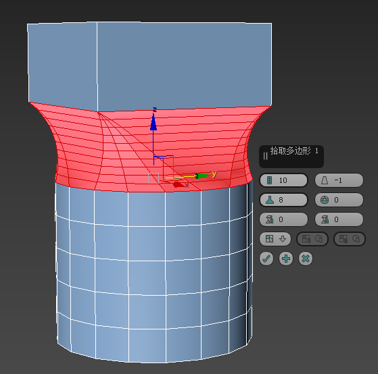Activate the Pick Polygon 1 button
The width and height of the screenshot is (378, 374).
[x=312, y=239]
